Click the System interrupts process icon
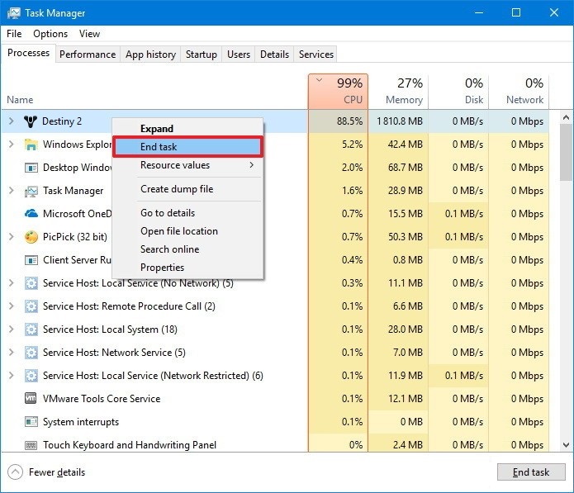This screenshot has height=493, width=574. click(31, 422)
